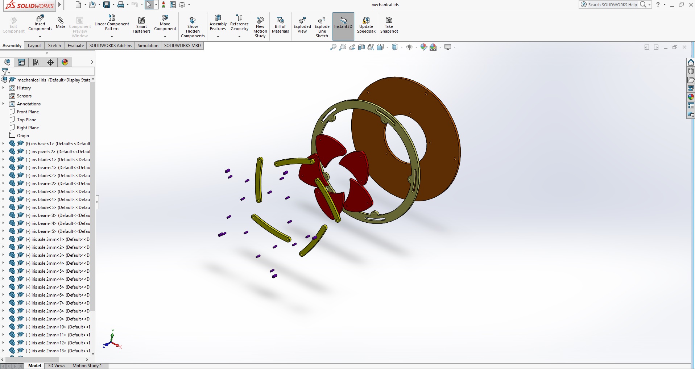Switch to the Motion Study 1 tab
This screenshot has width=695, height=369.
click(87, 366)
